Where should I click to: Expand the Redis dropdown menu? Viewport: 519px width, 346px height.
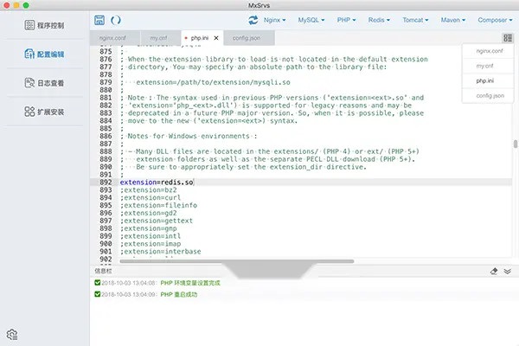[x=379, y=20]
